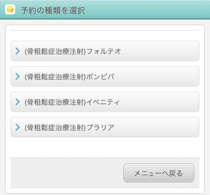Click the empty right side of フォルテオ row
The width and height of the screenshot is (210, 195).
160,51
